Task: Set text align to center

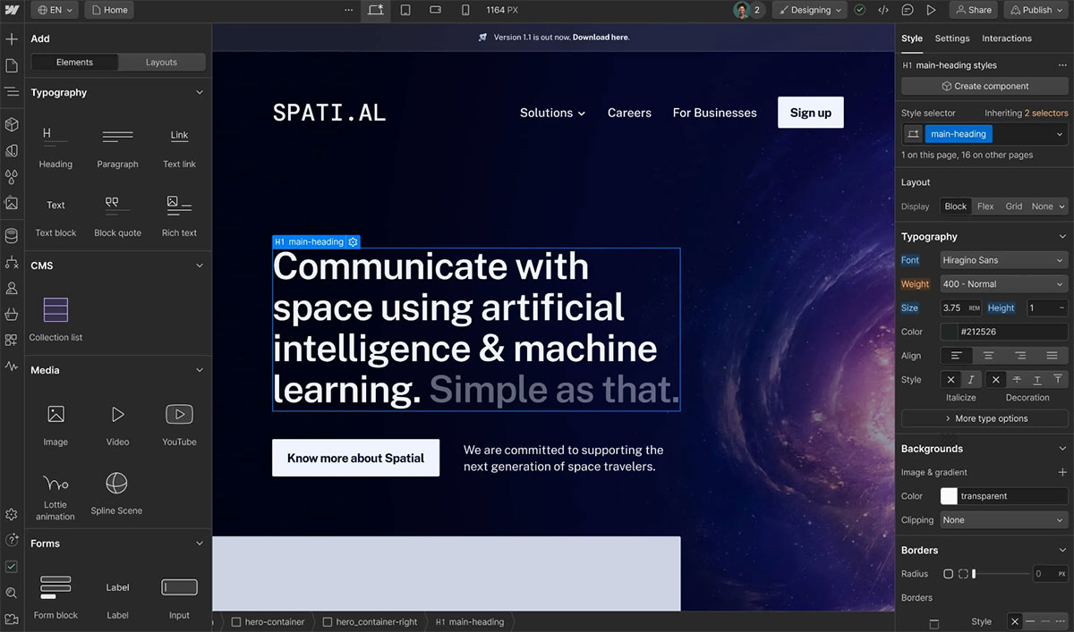Action: click(x=987, y=355)
